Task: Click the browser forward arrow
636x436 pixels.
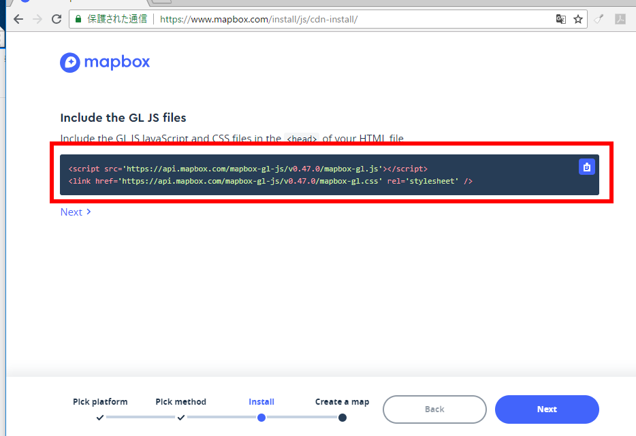Action: pos(37,19)
